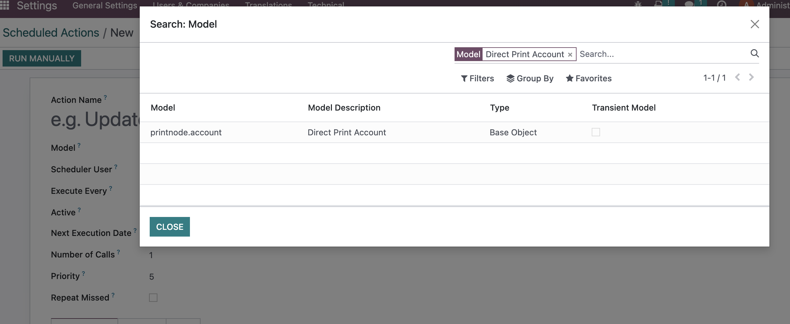Sort by Model Description column header
This screenshot has height=324, width=790.
(344, 108)
